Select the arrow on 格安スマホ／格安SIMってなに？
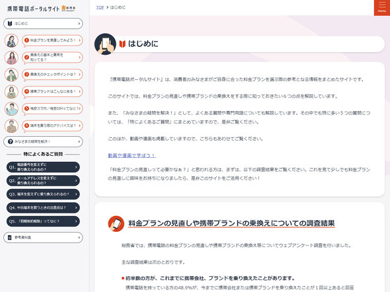This screenshot has height=292, width=390. point(79,108)
